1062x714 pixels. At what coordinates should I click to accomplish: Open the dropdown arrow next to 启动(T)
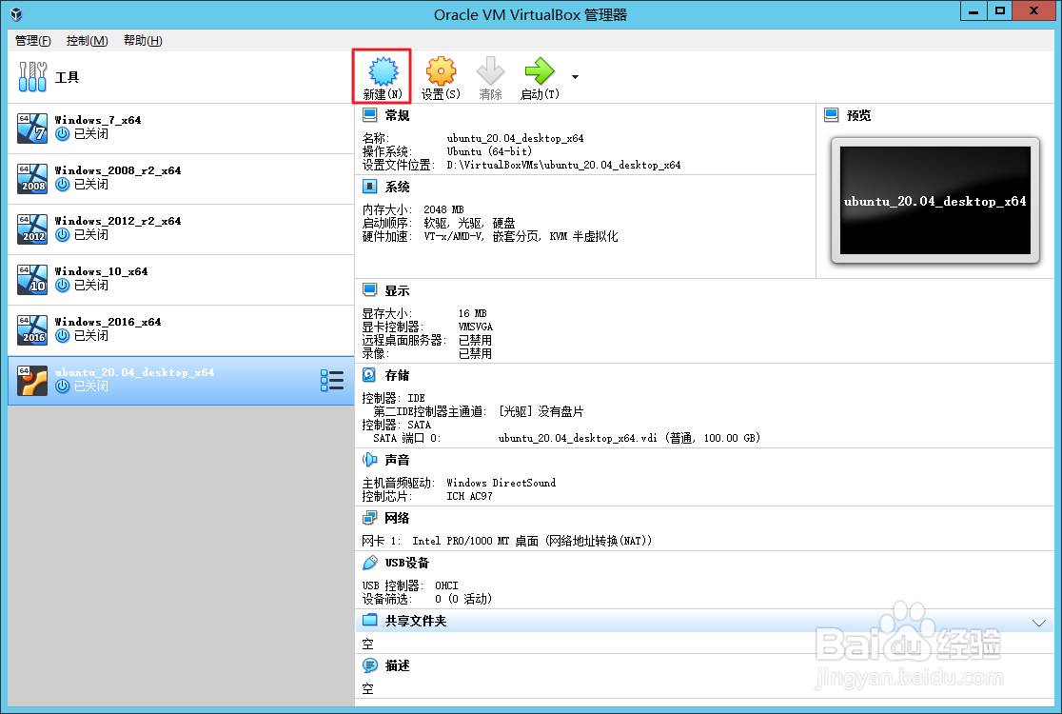(x=575, y=76)
